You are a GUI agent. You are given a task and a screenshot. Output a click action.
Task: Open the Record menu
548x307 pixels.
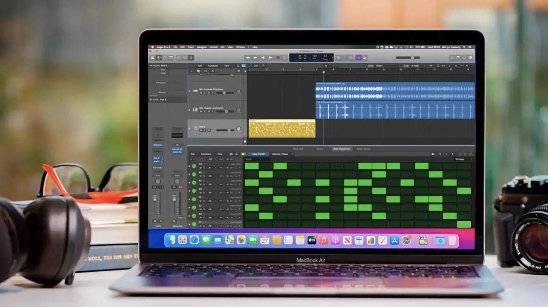tap(213, 47)
